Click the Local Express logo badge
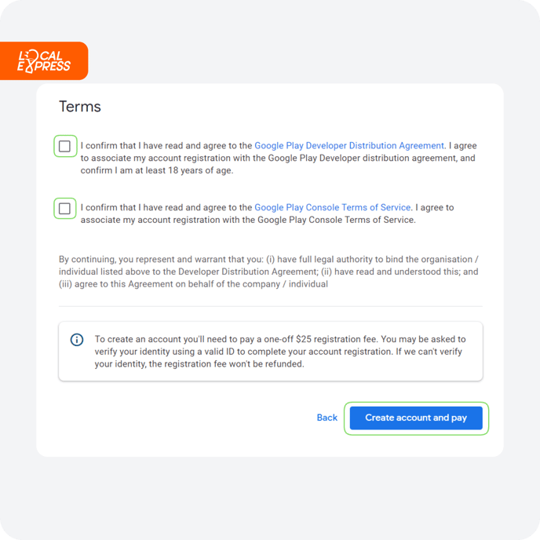 (44, 61)
